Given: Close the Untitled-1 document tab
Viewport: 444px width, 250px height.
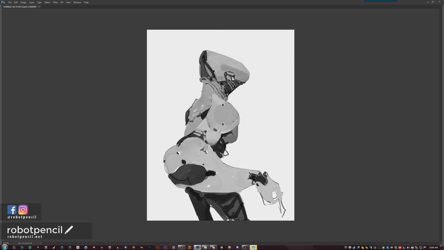Looking at the screenshot, I should click(x=39, y=7).
